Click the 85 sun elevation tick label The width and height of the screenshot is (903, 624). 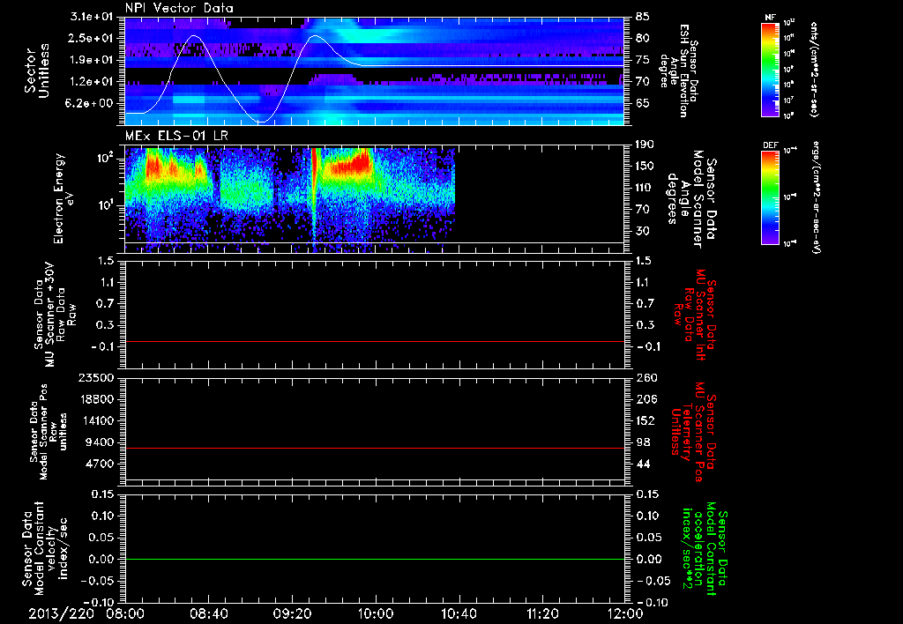(x=643, y=17)
